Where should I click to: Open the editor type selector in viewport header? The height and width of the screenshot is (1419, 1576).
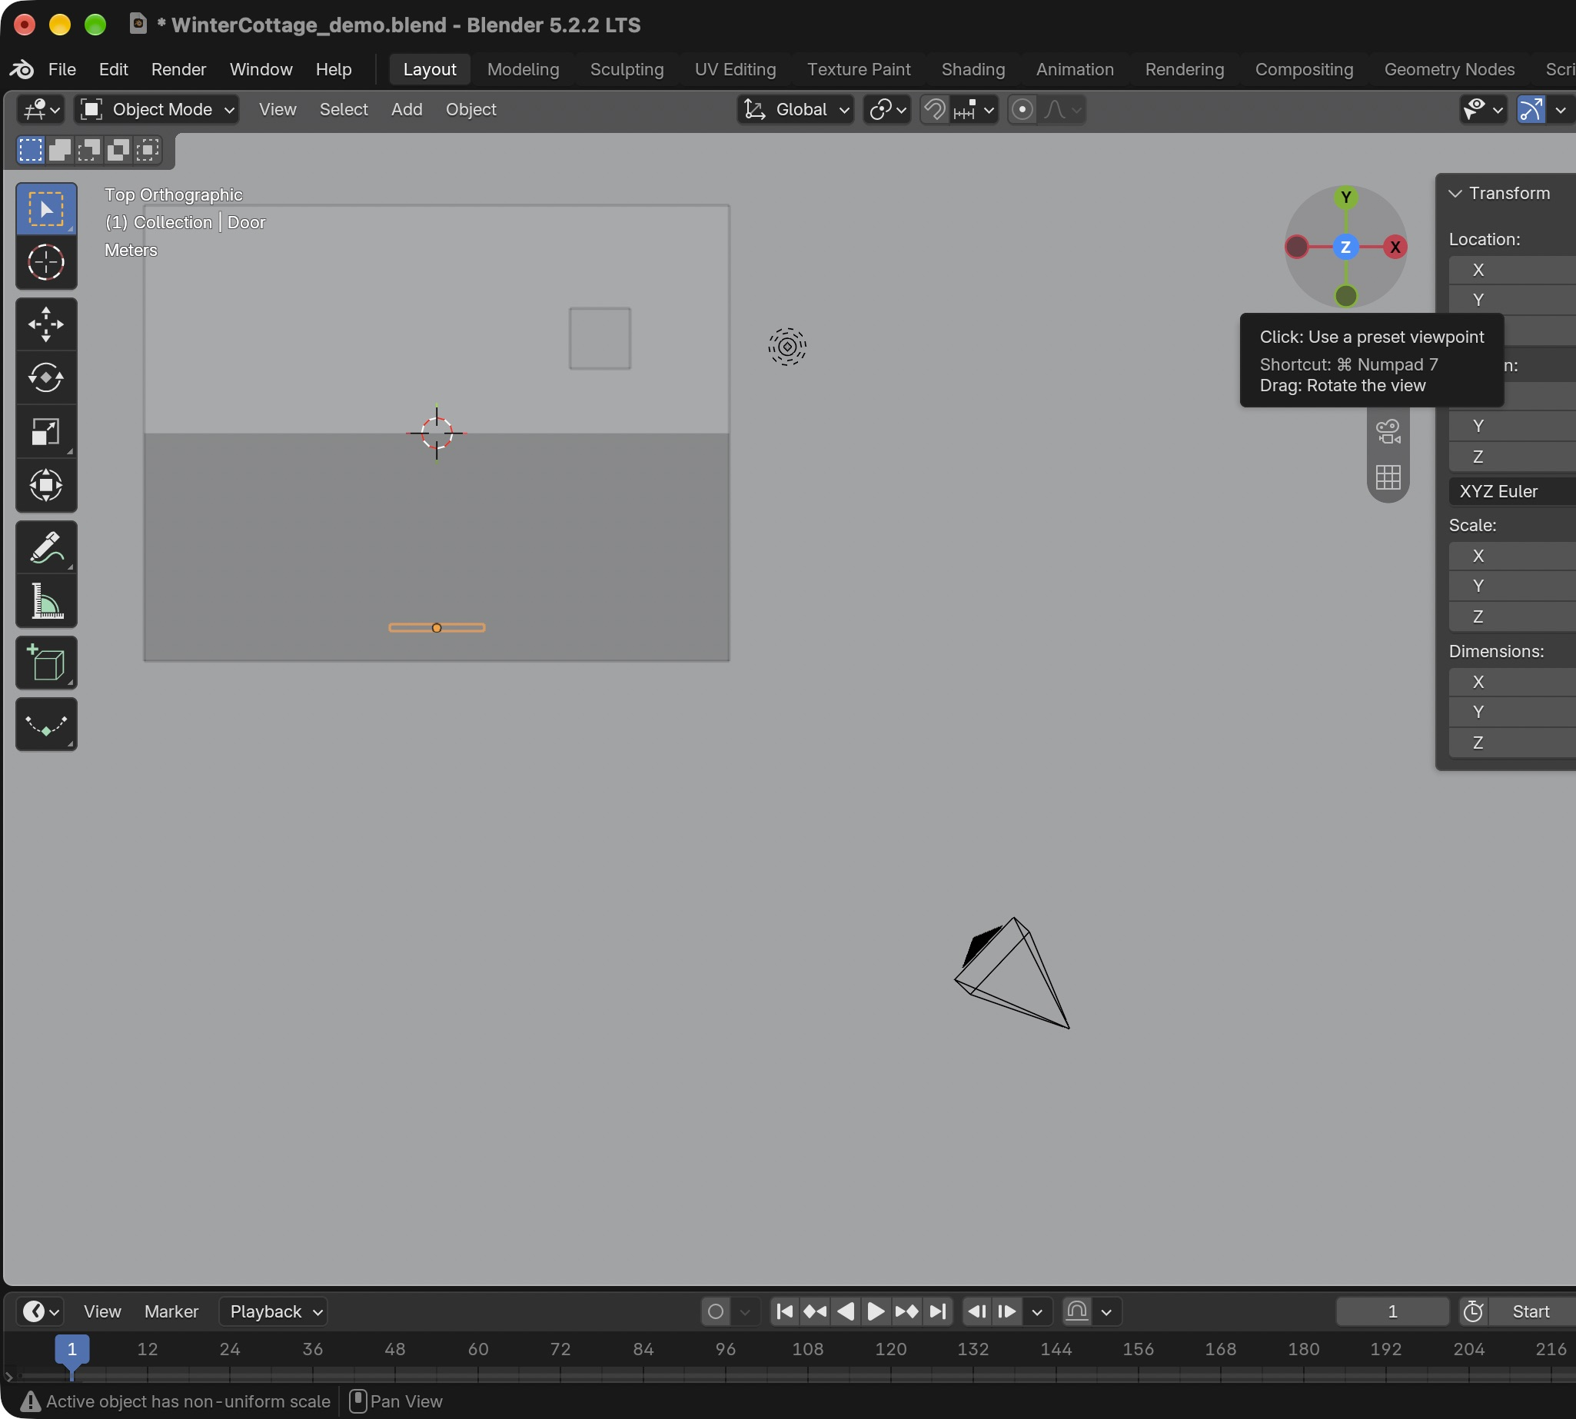coord(41,110)
